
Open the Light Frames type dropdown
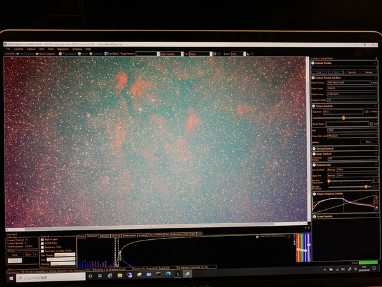pyautogui.click(x=171, y=54)
